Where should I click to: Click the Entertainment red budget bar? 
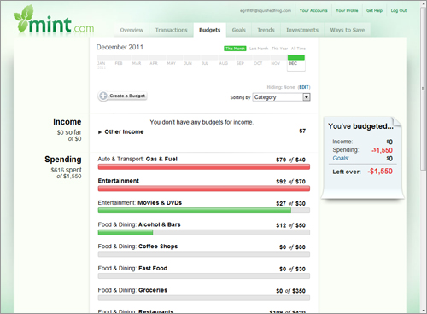tap(204, 189)
